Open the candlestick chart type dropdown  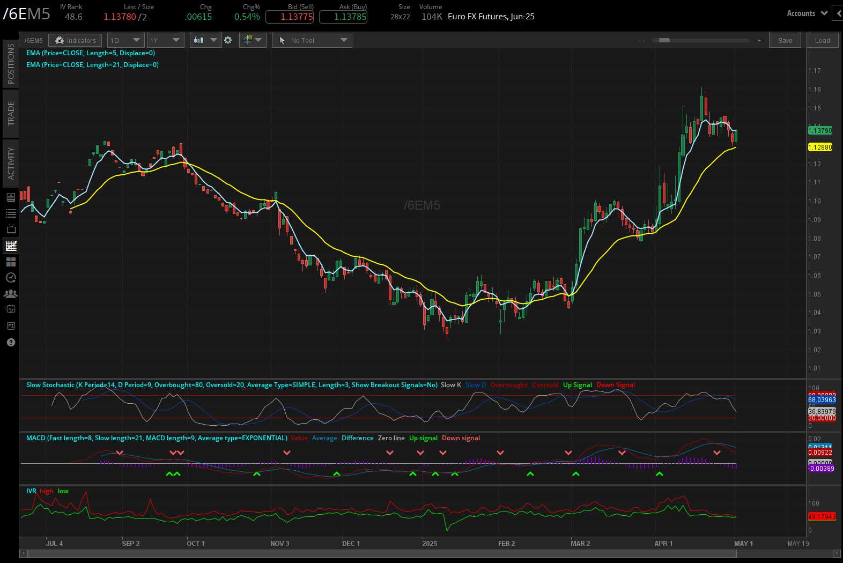[205, 40]
